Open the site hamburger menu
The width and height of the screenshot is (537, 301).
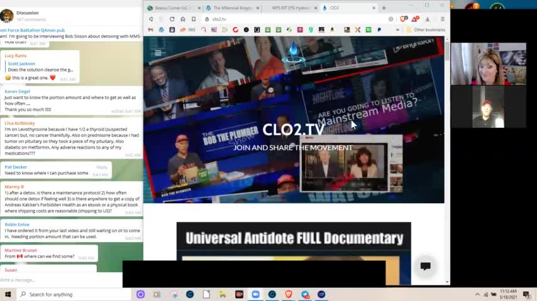click(158, 53)
